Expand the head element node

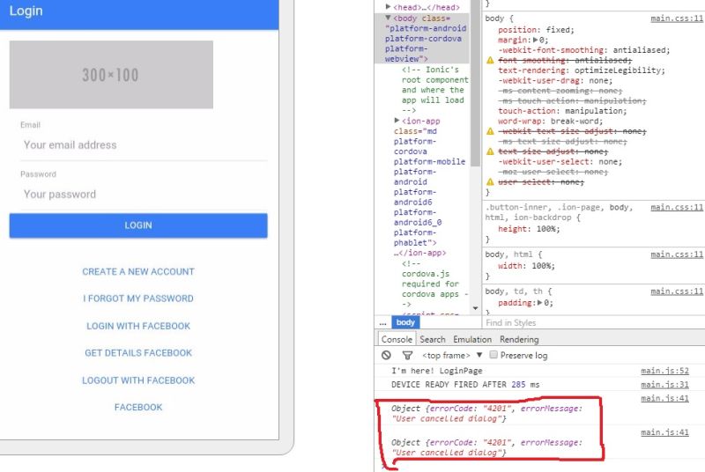pos(388,7)
